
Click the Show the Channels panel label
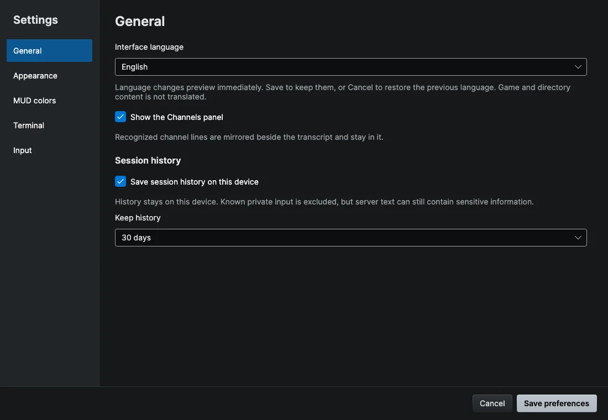pyautogui.click(x=176, y=117)
